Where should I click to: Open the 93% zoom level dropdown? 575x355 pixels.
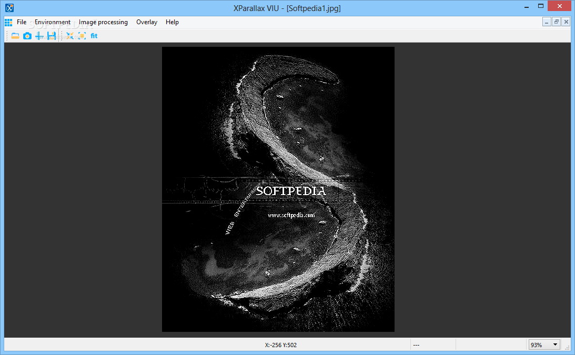click(x=544, y=344)
